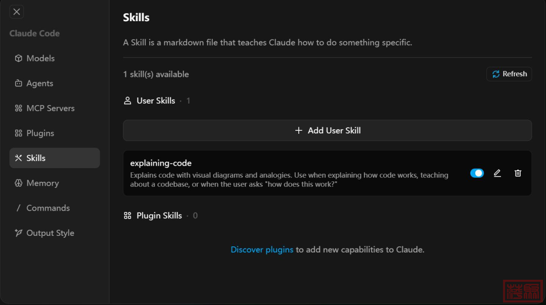Click the Models cube icon
546x305 pixels.
[x=19, y=59]
